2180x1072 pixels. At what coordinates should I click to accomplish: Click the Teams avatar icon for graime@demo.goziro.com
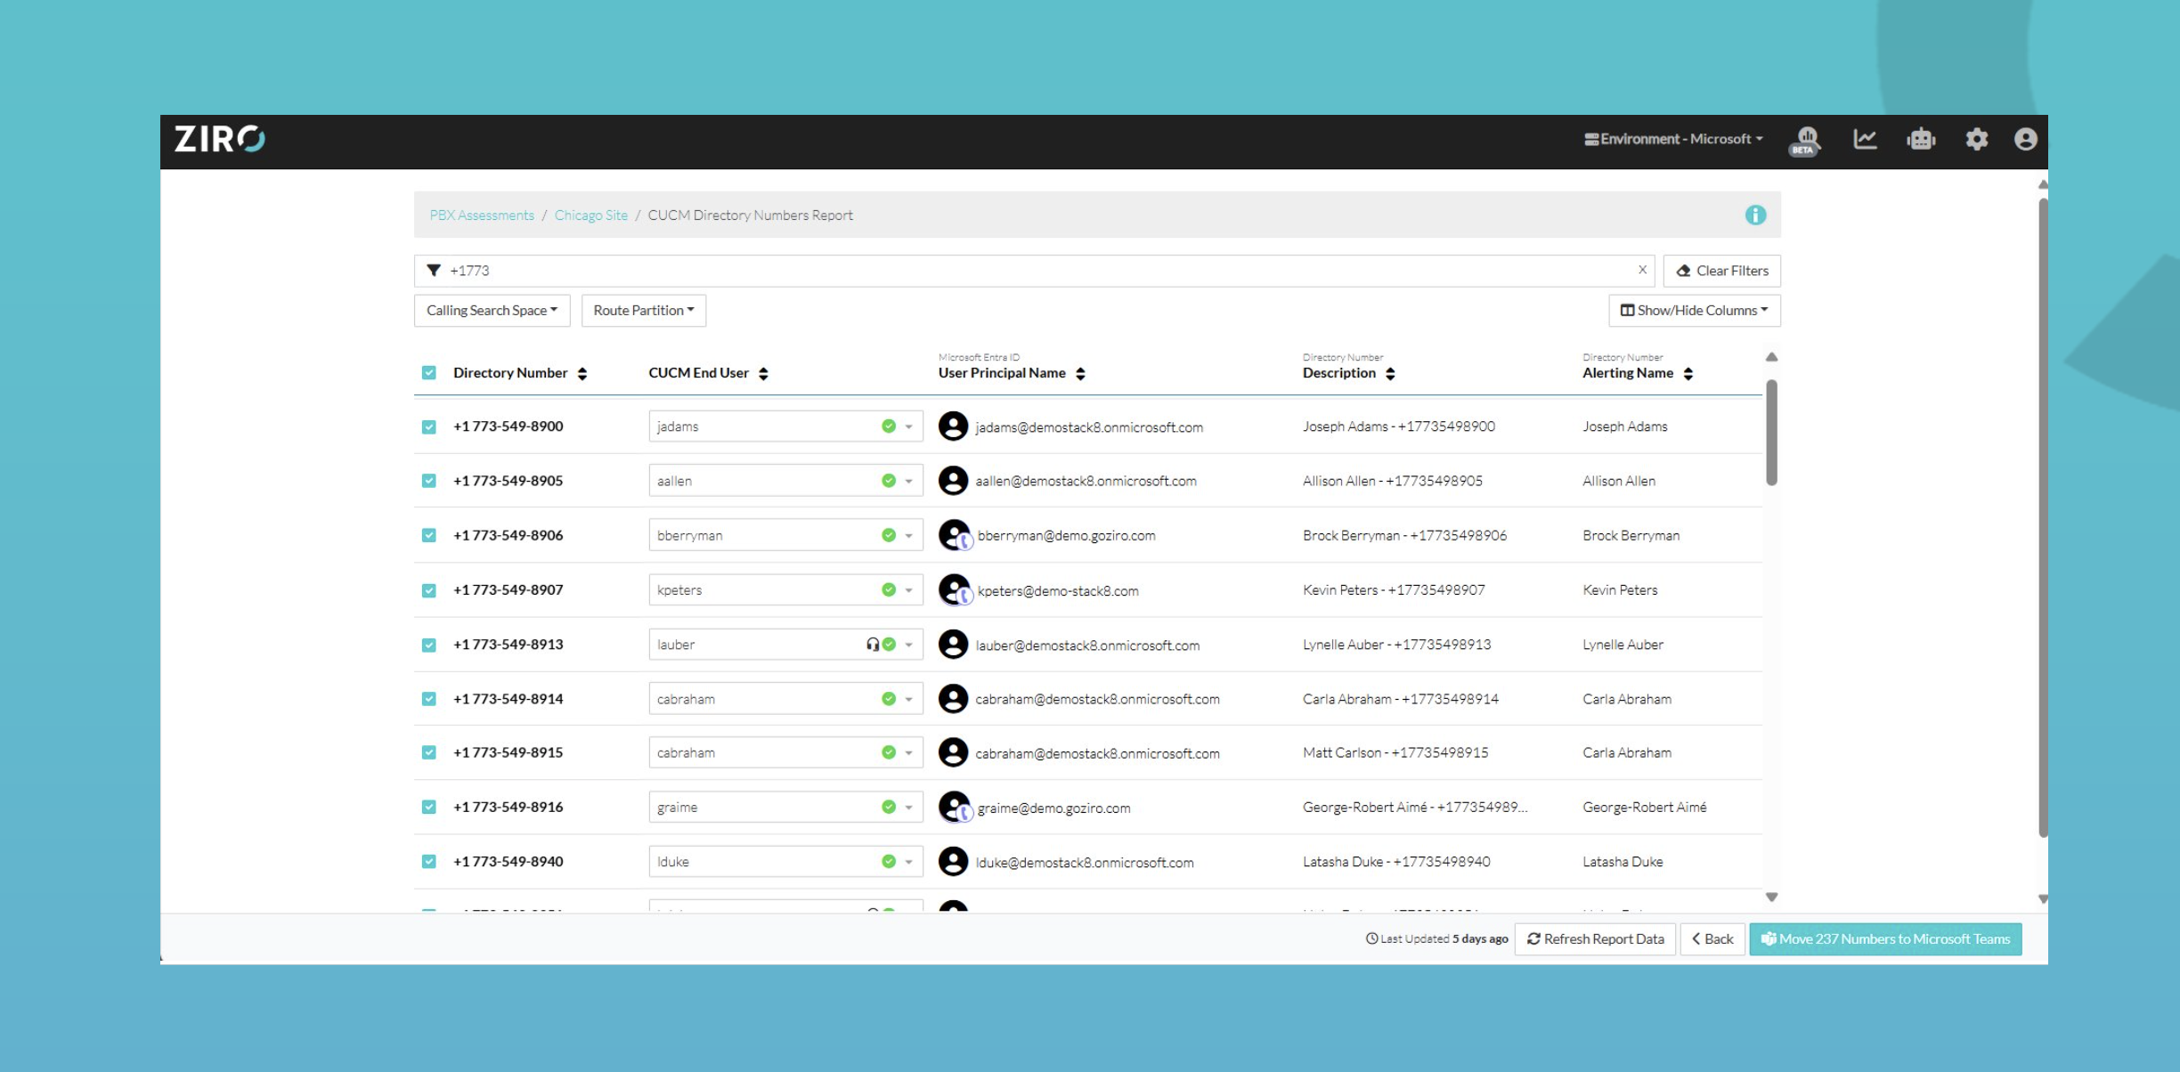click(x=955, y=808)
